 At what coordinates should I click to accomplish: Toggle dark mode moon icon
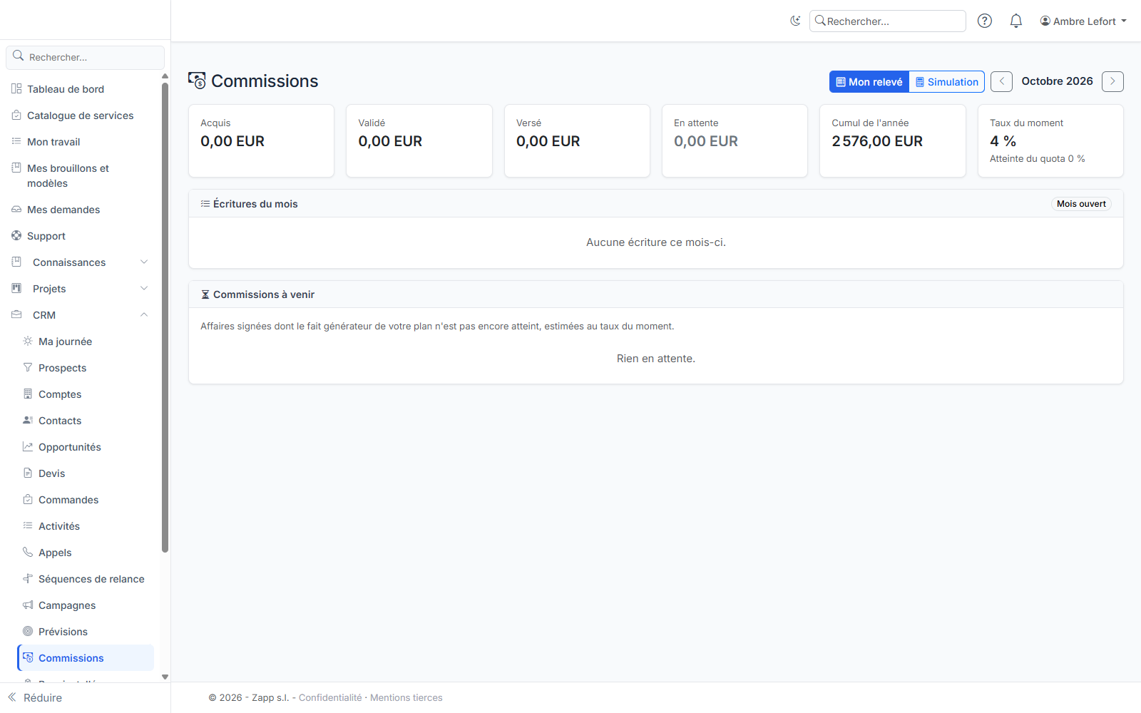[x=795, y=21]
